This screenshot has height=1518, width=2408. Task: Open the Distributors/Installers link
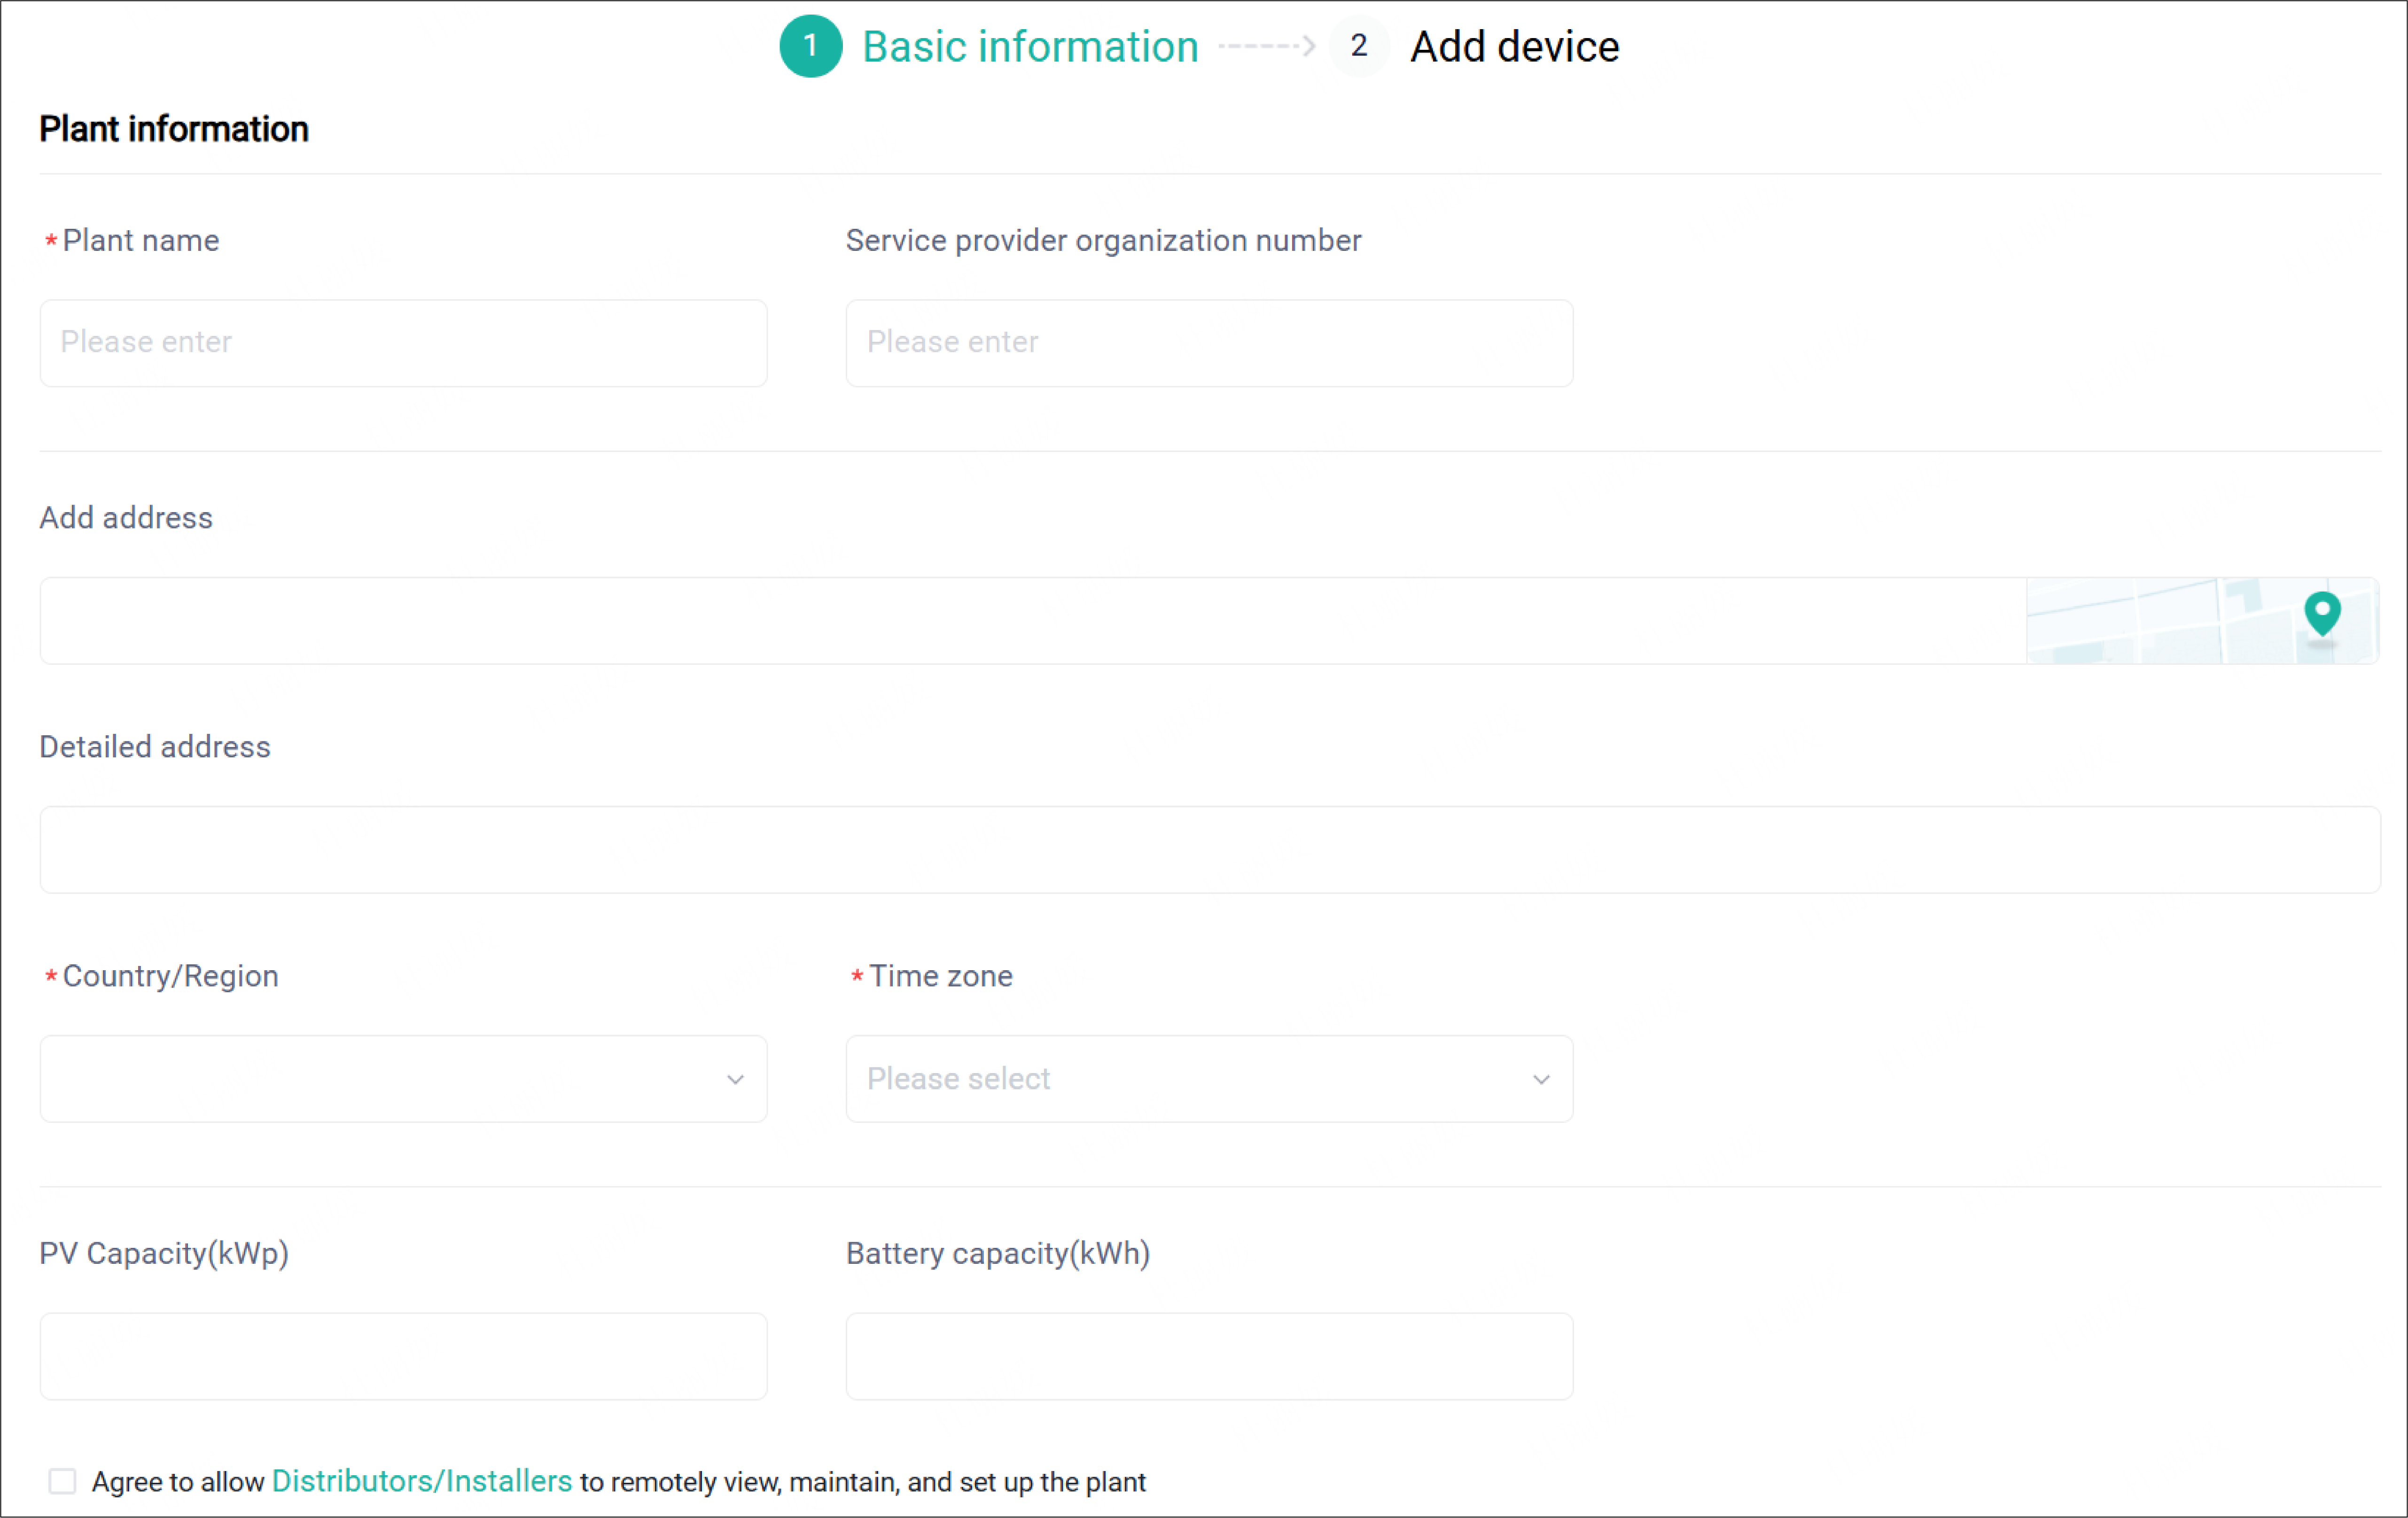[x=422, y=1481]
